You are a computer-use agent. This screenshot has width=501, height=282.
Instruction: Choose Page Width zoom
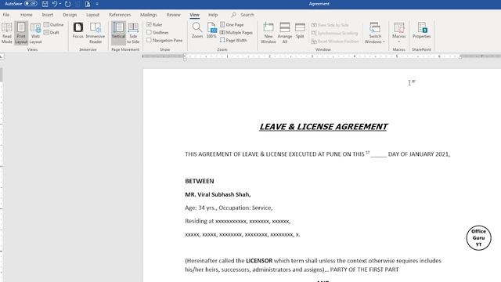[x=233, y=40]
